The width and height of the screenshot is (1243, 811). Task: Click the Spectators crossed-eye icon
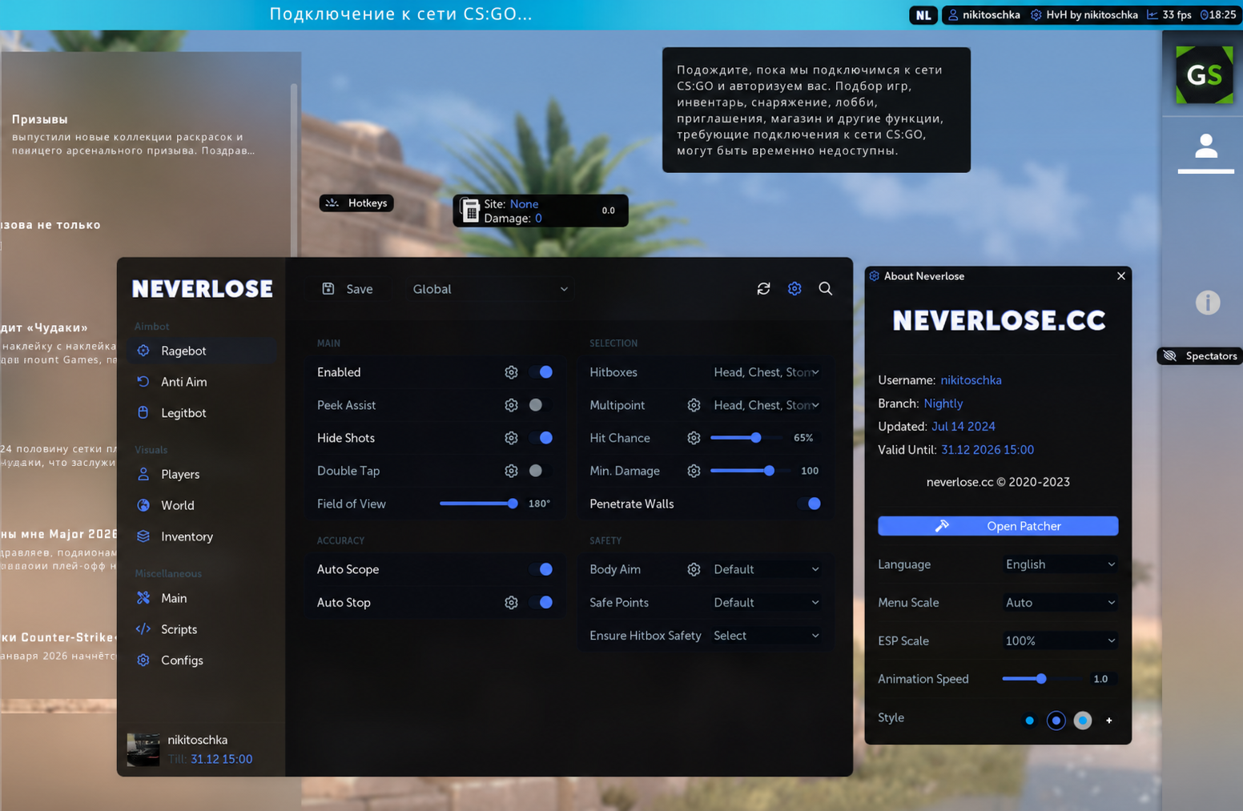tap(1170, 356)
